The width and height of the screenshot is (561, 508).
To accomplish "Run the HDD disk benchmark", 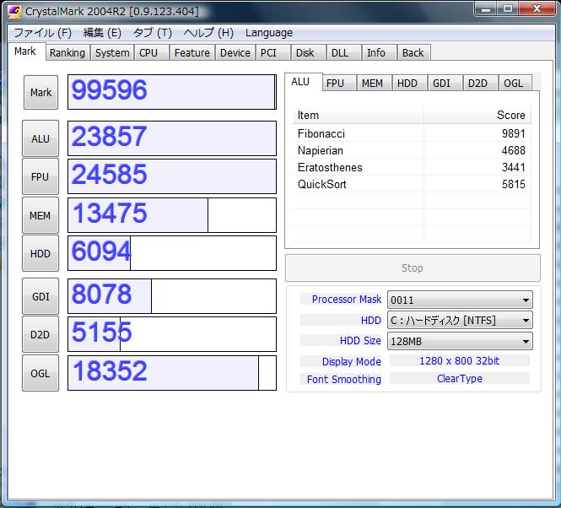I will point(40,253).
